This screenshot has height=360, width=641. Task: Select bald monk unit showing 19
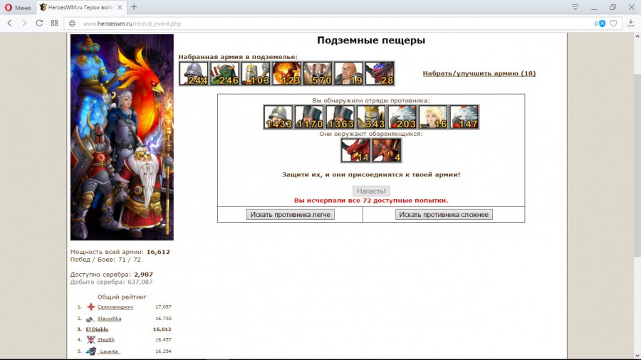coord(349,73)
